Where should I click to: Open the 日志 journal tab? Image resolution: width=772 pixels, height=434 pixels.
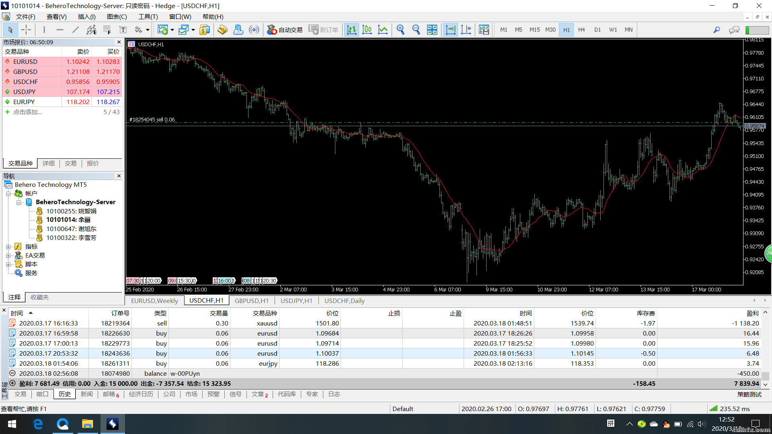pos(334,394)
